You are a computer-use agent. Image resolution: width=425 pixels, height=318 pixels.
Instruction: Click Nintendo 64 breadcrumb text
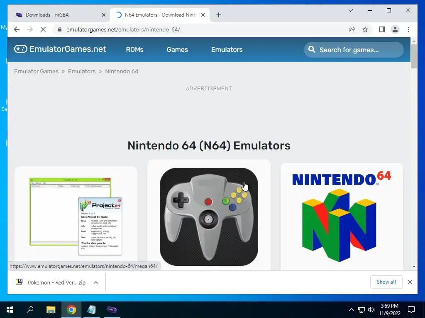[x=122, y=71]
